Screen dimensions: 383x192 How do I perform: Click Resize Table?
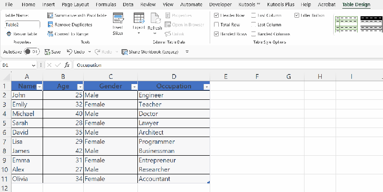coord(22,34)
